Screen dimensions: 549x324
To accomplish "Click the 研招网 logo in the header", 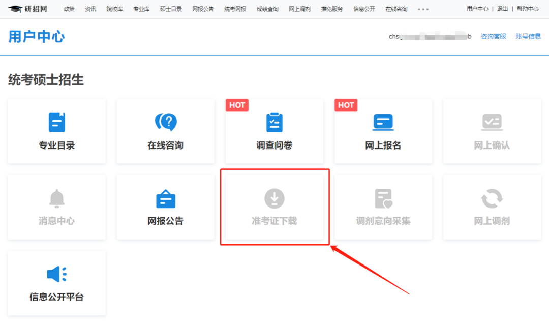I will pos(28,8).
